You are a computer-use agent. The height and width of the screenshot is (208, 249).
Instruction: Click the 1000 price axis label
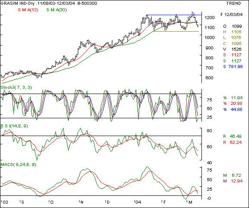[x=210, y=38]
